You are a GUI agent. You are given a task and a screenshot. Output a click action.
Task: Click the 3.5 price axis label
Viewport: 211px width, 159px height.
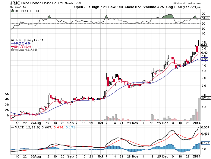203,71
